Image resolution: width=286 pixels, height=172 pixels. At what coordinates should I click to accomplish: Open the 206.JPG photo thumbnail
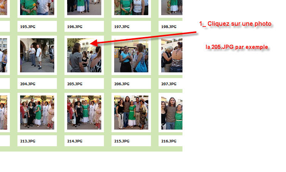coord(131,55)
